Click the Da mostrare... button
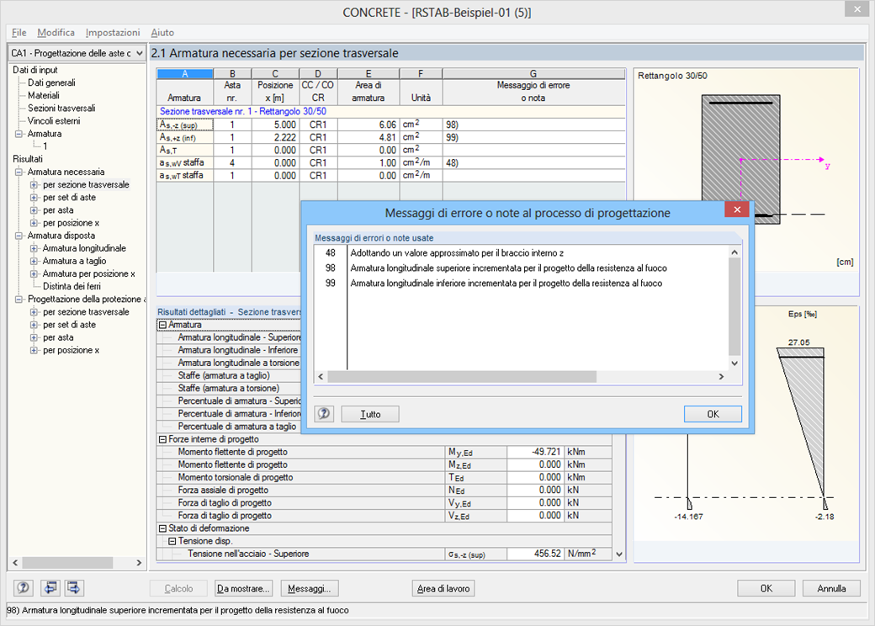This screenshot has width=875, height=626. [x=243, y=589]
